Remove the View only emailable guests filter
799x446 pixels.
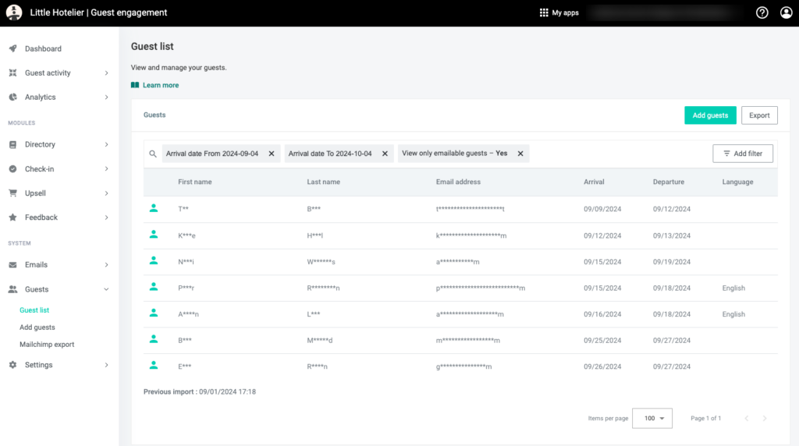(520, 154)
